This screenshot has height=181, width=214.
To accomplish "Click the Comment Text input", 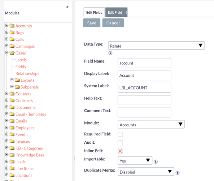I will (144, 113).
